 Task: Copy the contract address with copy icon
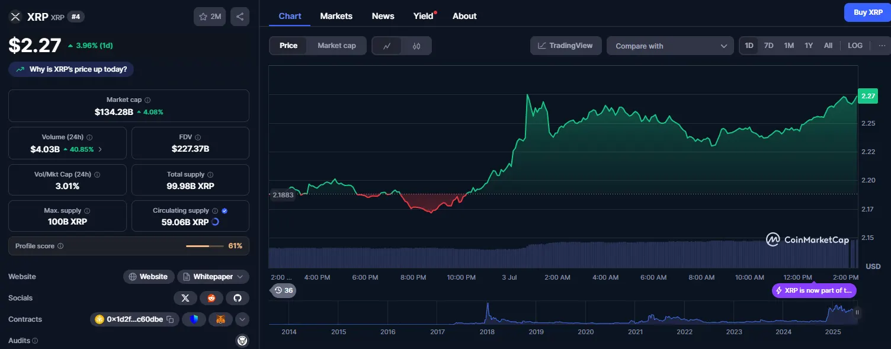170,319
